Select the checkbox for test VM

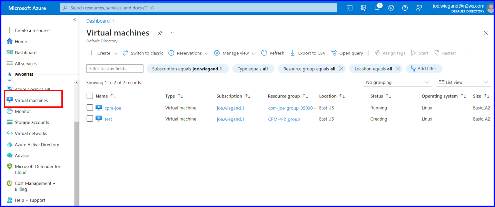(x=90, y=119)
